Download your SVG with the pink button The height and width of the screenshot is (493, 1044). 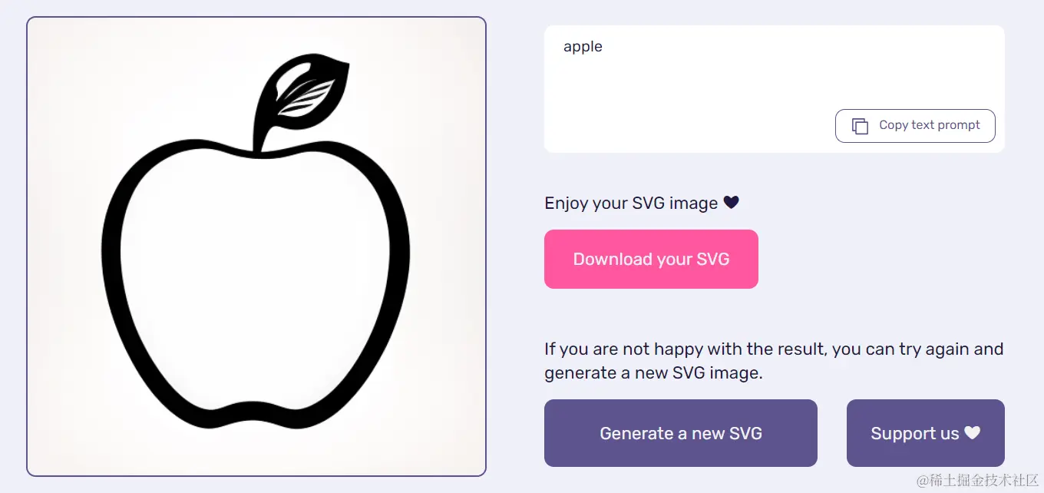tap(651, 259)
